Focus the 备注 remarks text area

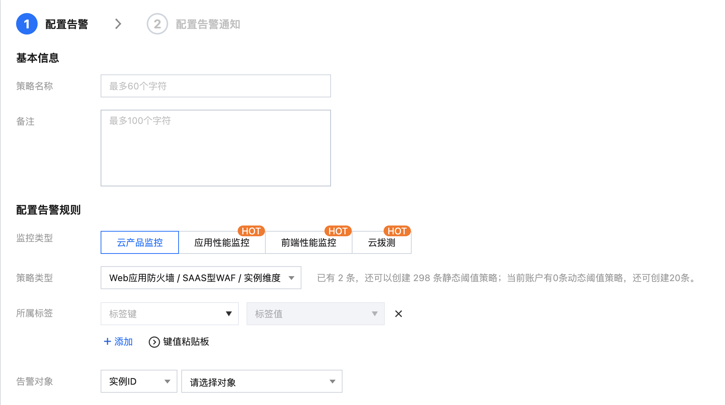click(215, 148)
